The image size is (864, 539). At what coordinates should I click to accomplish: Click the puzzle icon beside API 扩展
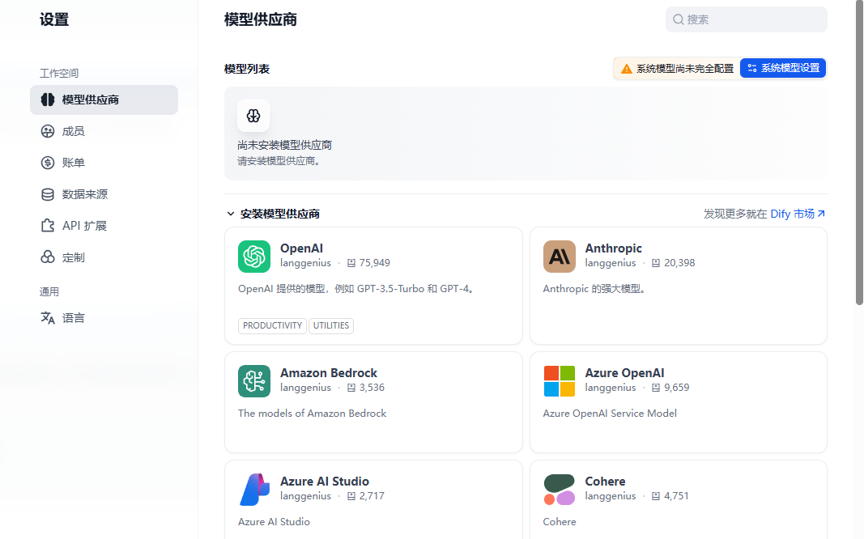(48, 226)
